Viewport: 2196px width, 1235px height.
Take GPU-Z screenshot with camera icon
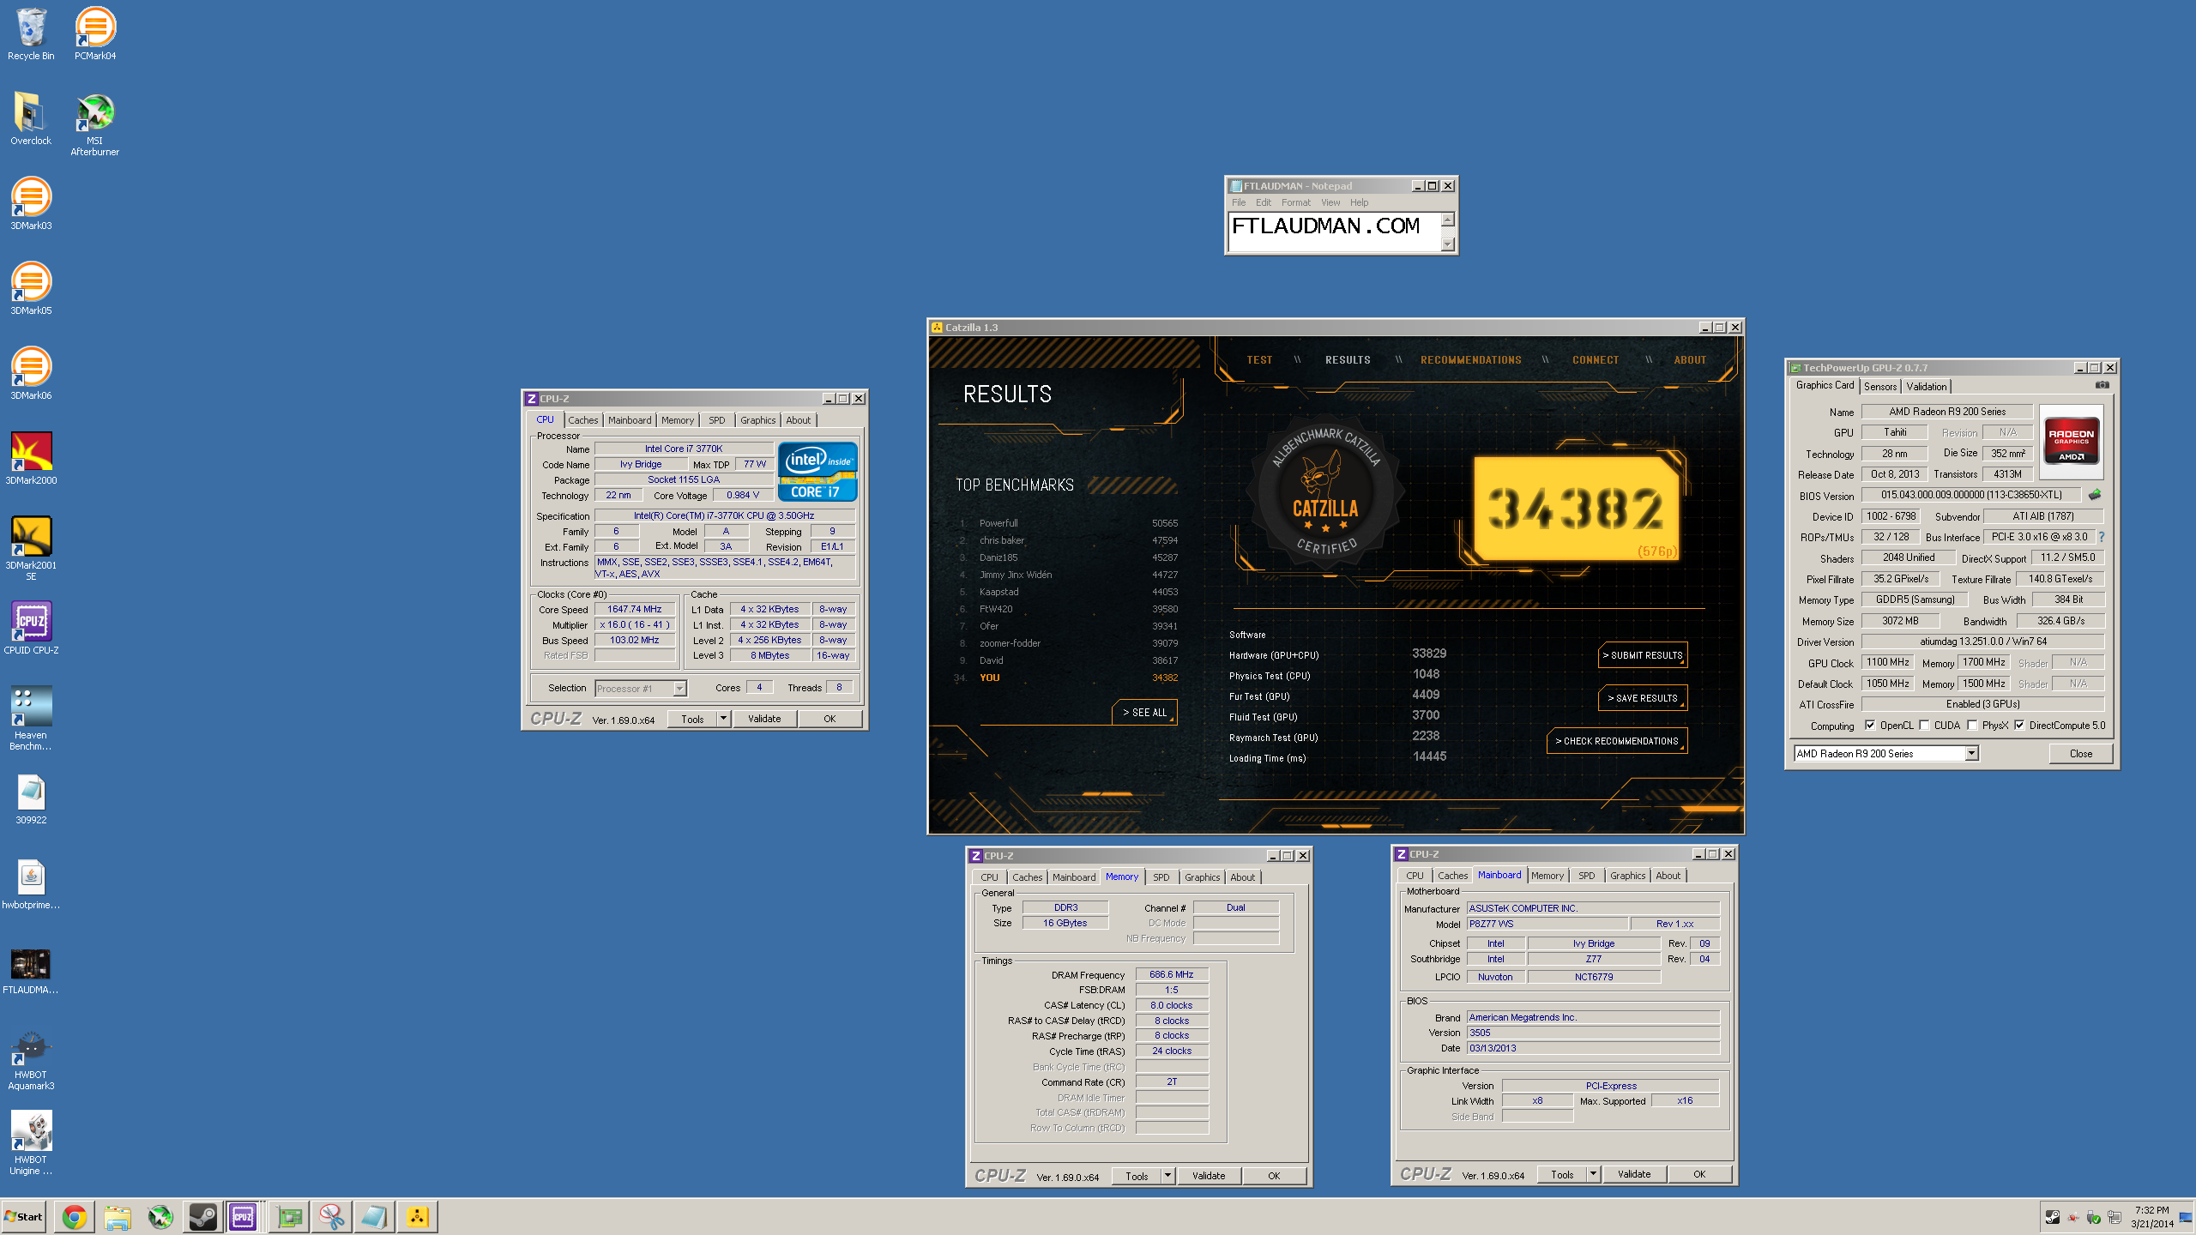(2102, 385)
